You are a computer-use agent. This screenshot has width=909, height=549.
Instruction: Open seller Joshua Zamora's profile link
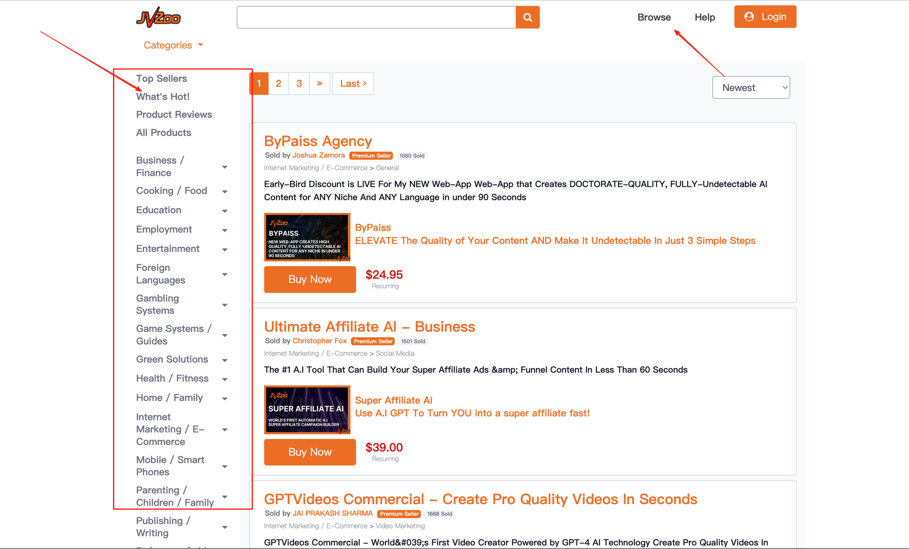tap(318, 155)
